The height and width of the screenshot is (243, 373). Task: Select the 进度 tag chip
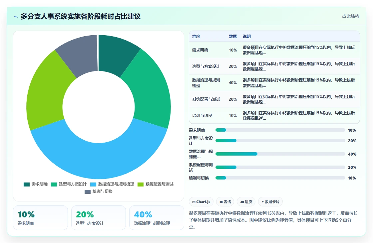(x=246, y=202)
